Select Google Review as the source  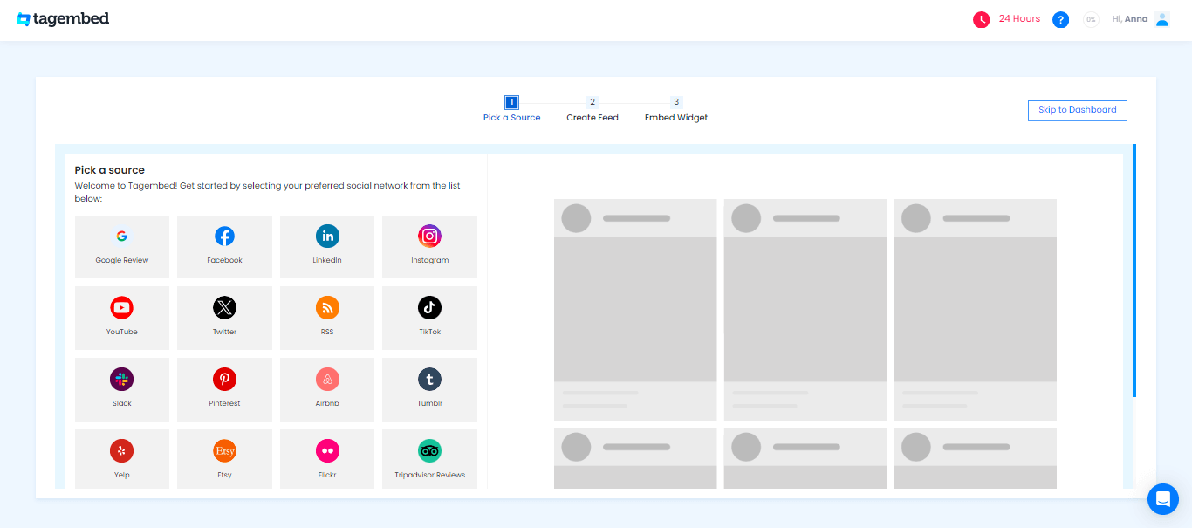click(x=121, y=246)
